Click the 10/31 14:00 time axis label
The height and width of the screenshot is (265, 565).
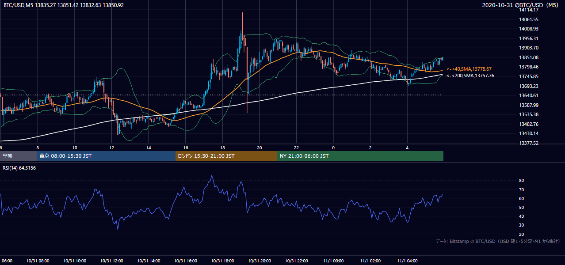point(149,261)
